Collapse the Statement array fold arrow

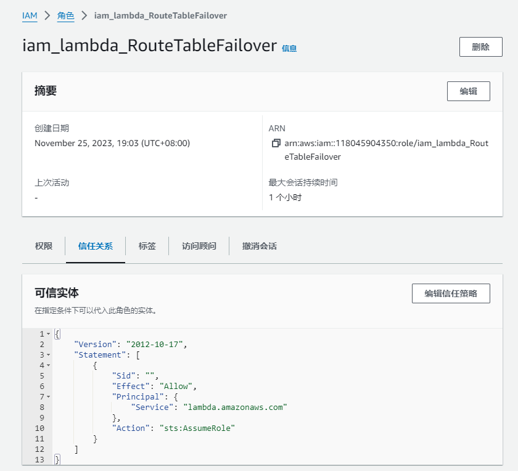point(49,355)
